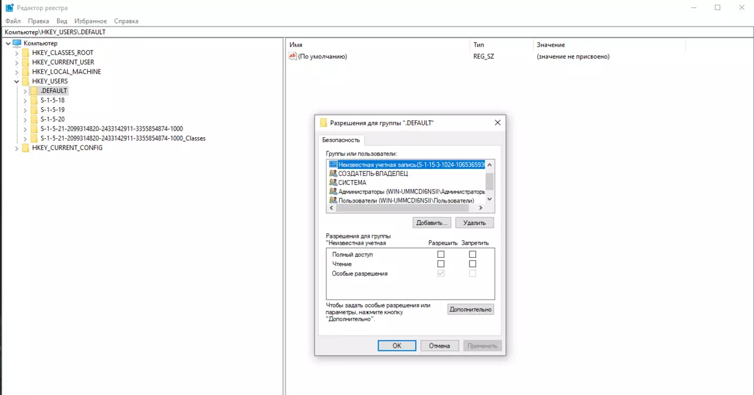Image resolution: width=754 pixels, height=395 pixels.
Task: Click the registry path address bar
Action: (377, 32)
